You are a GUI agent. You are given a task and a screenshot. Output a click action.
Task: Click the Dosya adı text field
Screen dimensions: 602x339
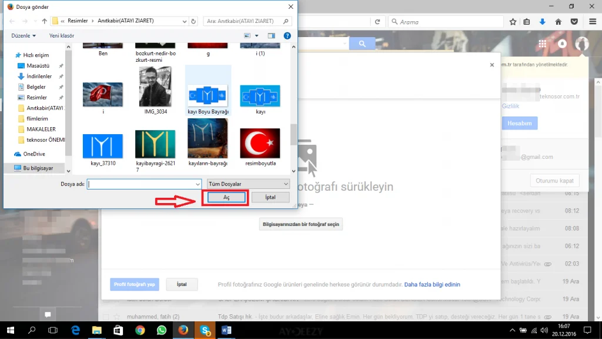coord(143,184)
